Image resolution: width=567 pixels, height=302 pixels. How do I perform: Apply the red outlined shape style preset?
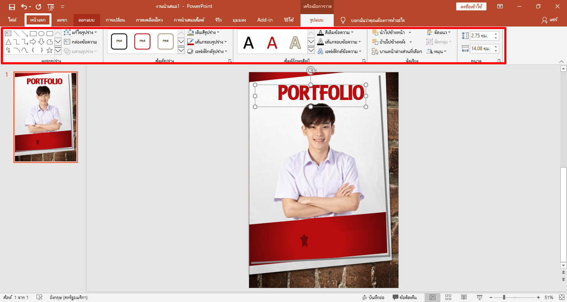pyautogui.click(x=142, y=41)
